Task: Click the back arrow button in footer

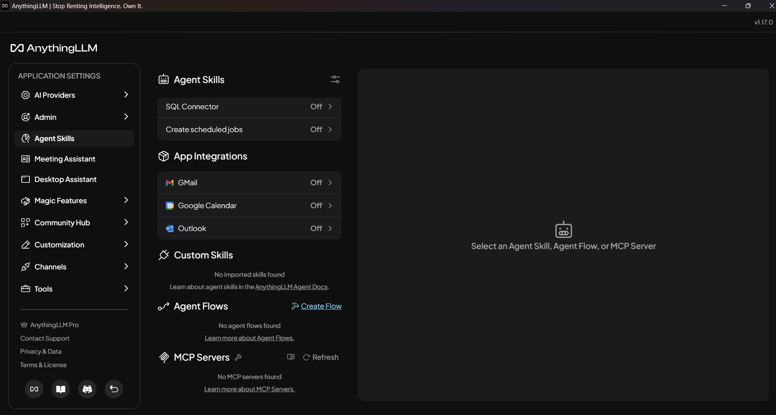Action: [114, 389]
